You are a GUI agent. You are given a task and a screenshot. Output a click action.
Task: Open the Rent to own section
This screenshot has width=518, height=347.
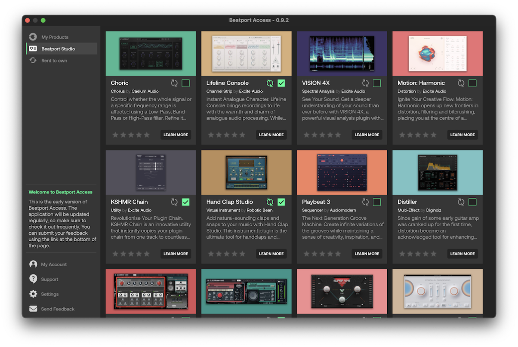click(62, 61)
